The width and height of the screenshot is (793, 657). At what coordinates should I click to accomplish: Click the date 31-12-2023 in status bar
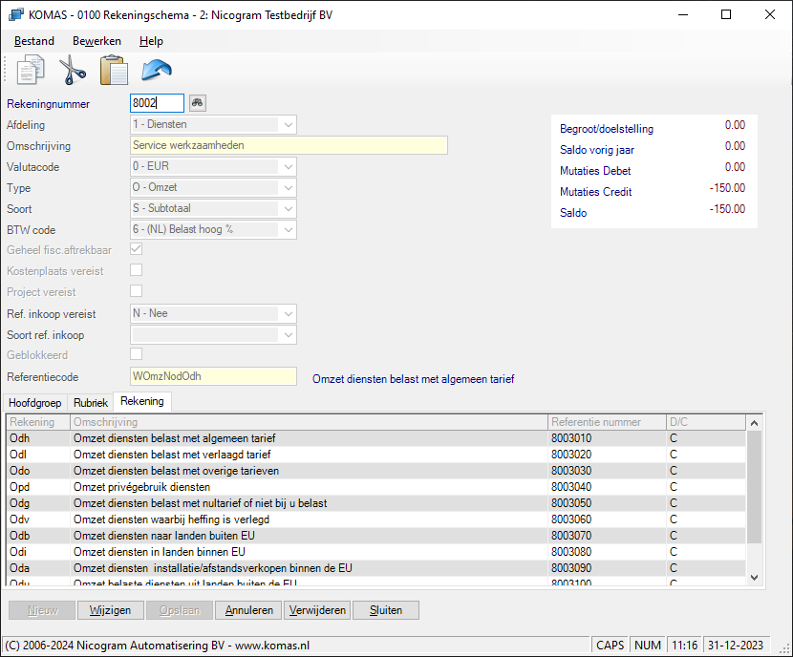tap(735, 646)
